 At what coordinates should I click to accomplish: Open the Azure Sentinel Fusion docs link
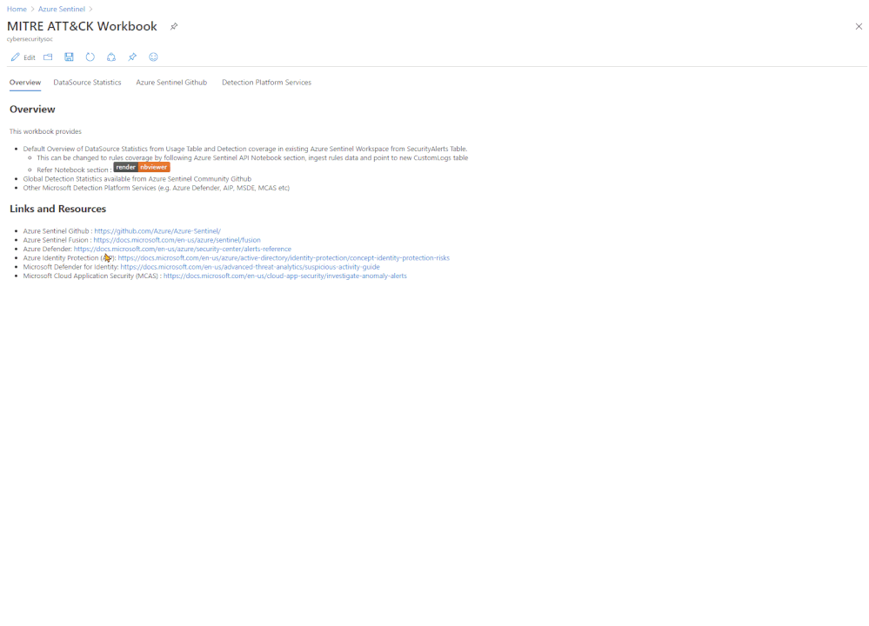177,240
